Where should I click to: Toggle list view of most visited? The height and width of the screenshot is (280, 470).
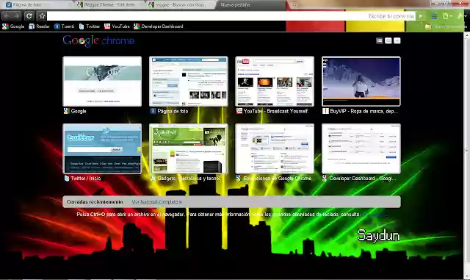point(388,40)
